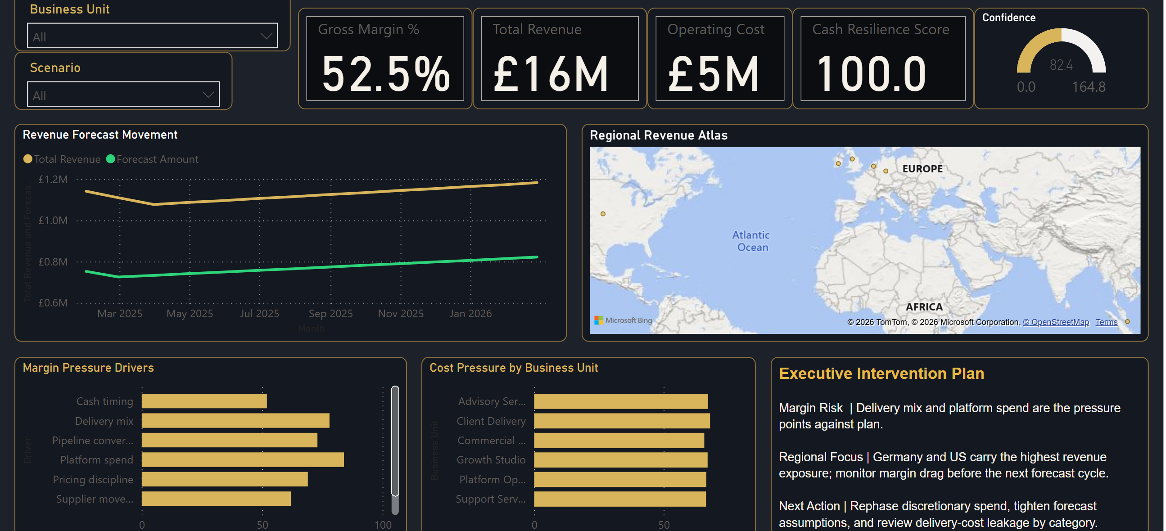
Task: Open the Scenario dropdown
Action: coord(123,94)
